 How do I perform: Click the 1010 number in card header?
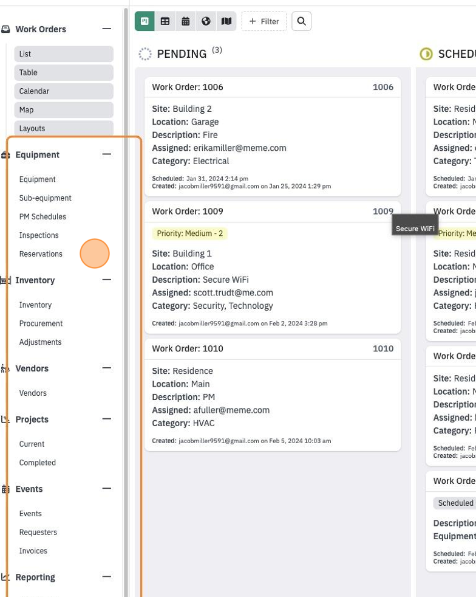pyautogui.click(x=383, y=349)
